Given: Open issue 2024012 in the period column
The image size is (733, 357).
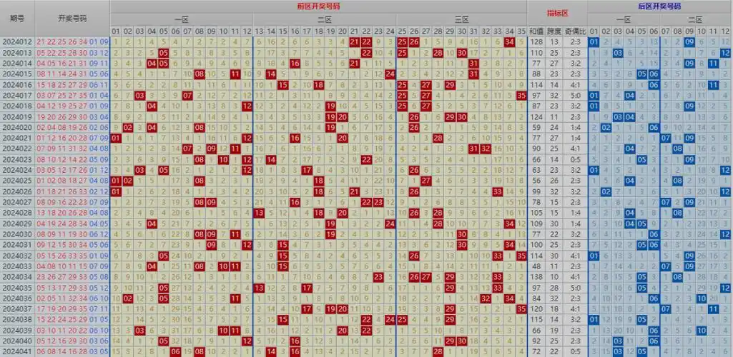Looking at the screenshot, I should (x=17, y=42).
